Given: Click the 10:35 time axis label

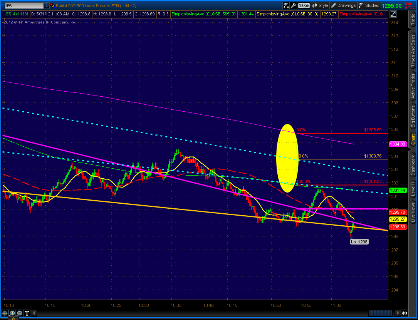Looking at the screenshot, I should point(176,305).
